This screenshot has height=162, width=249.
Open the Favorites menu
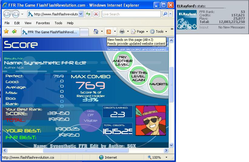(x=43, y=23)
